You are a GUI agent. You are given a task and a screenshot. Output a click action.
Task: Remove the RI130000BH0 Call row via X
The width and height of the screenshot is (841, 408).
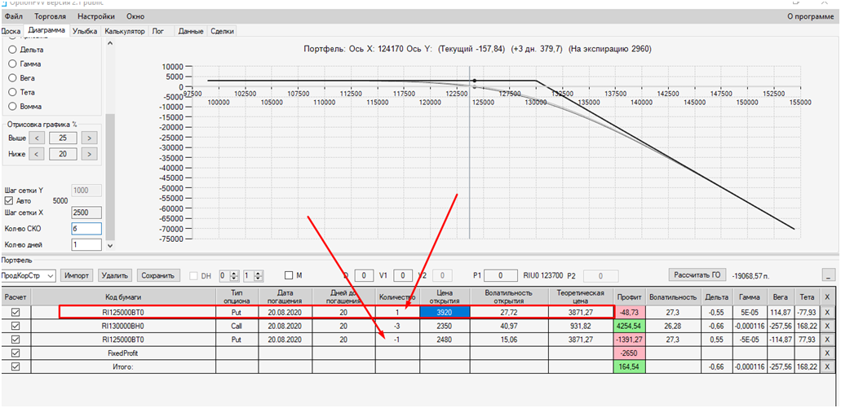[827, 325]
